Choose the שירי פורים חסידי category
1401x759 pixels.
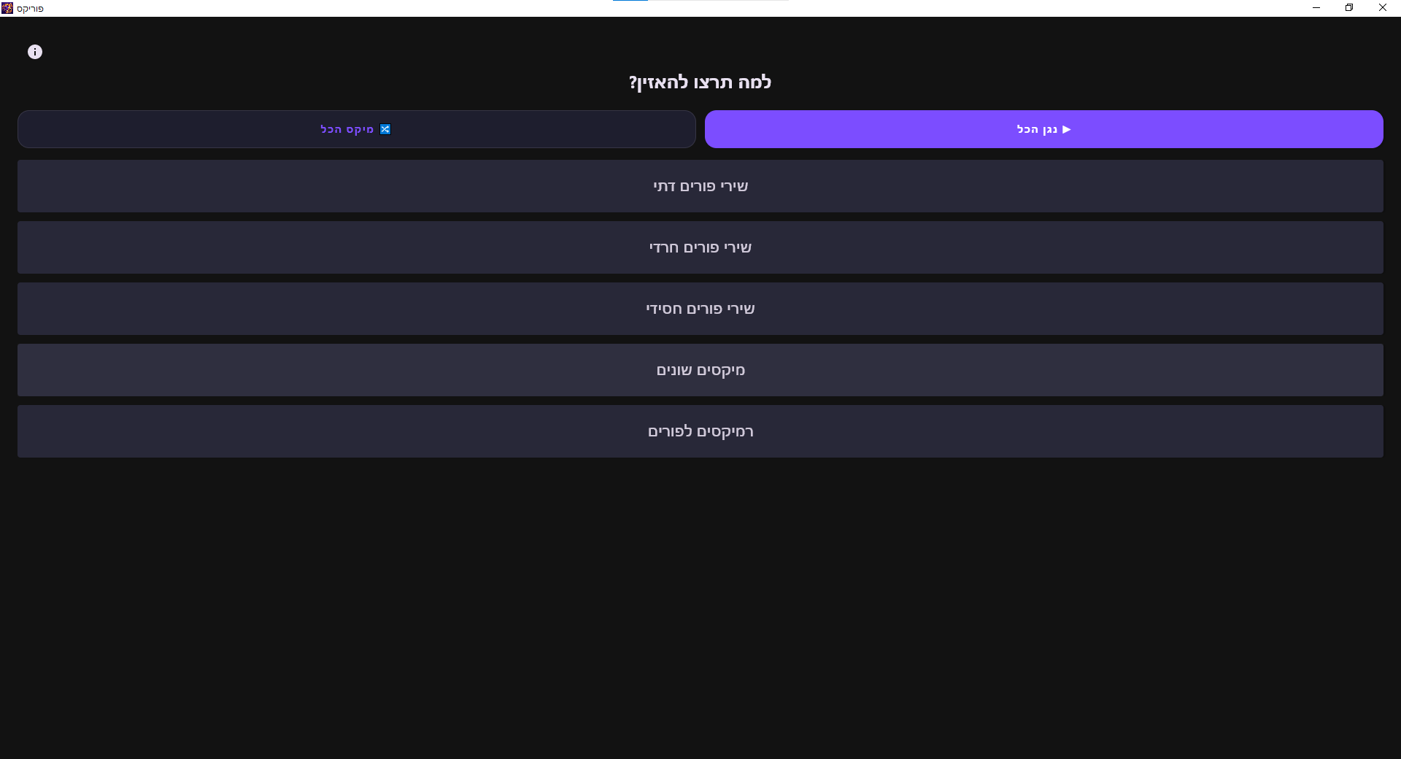pyautogui.click(x=700, y=309)
